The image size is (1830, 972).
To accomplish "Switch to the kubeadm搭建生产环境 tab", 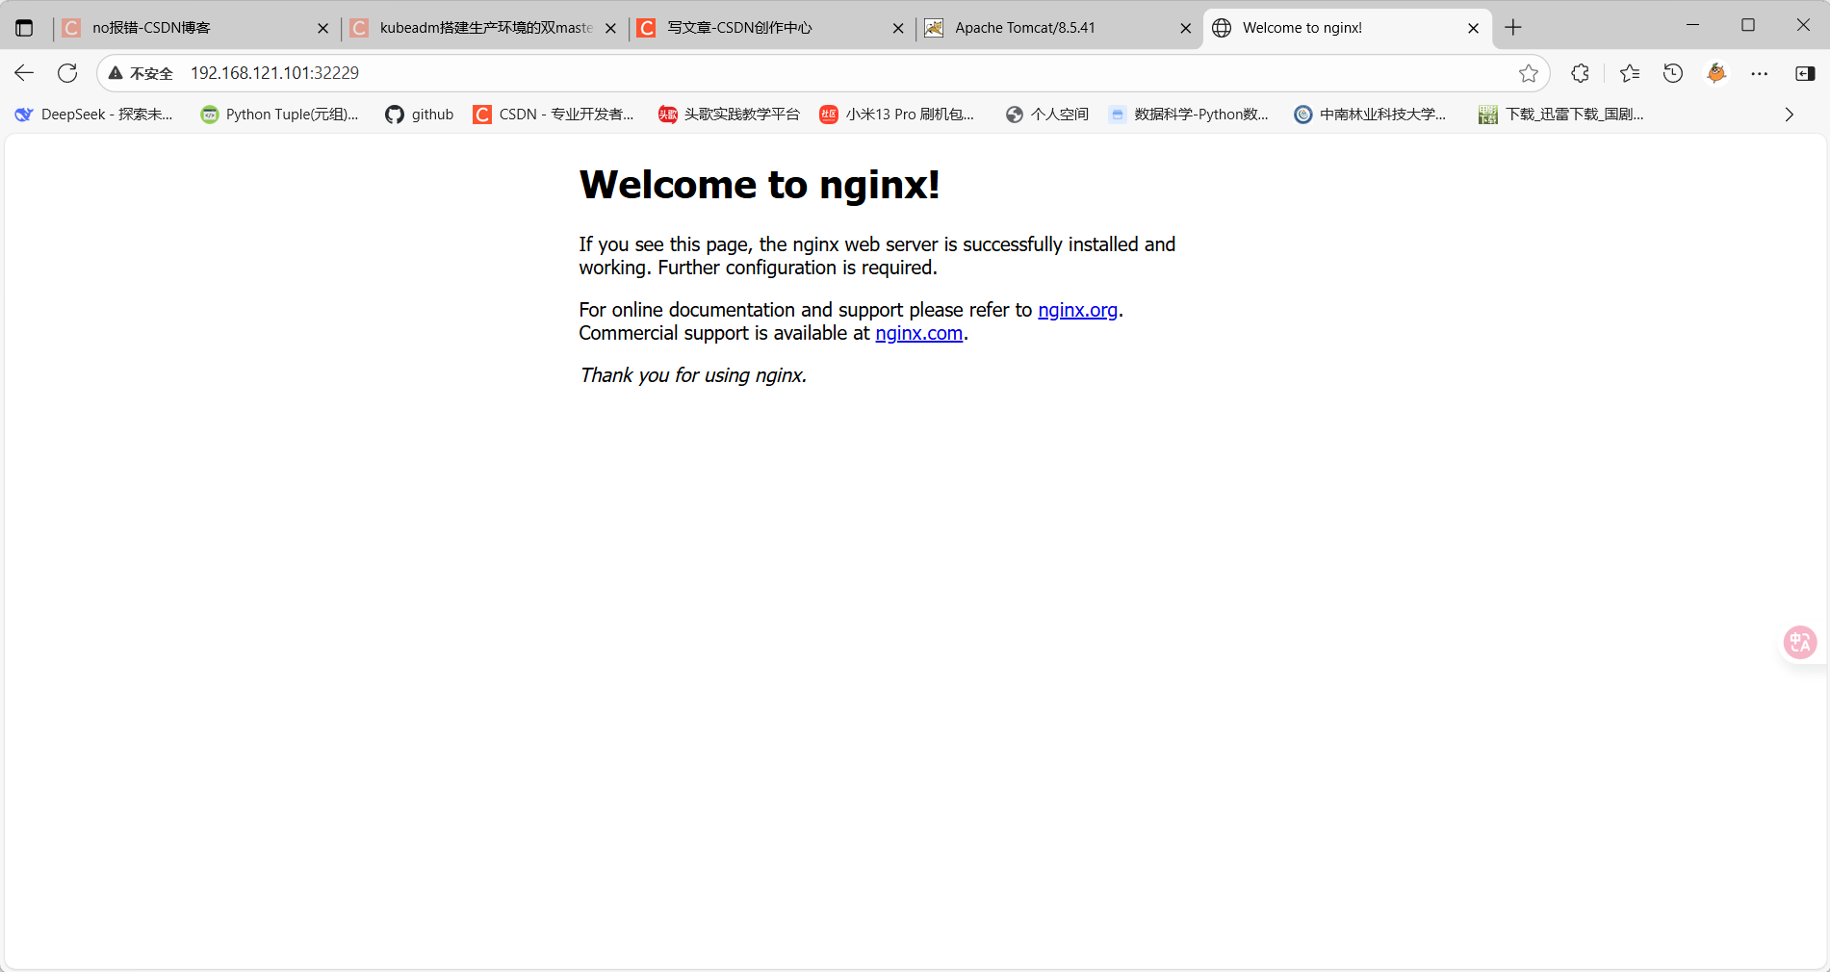I will (x=483, y=28).
